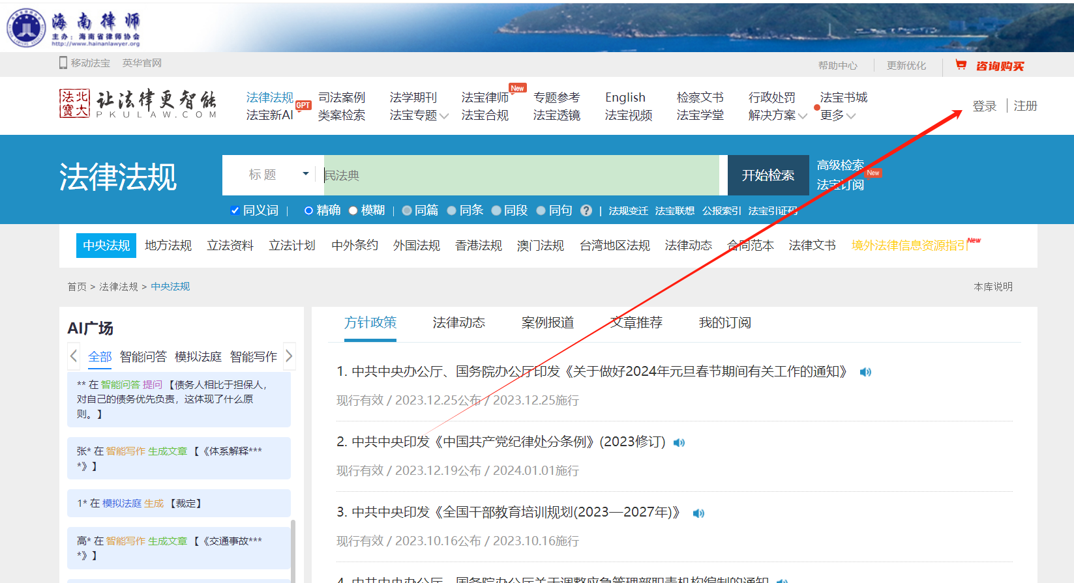Select the 模糊 radio button
This screenshot has width=1074, height=583.
pos(353,210)
